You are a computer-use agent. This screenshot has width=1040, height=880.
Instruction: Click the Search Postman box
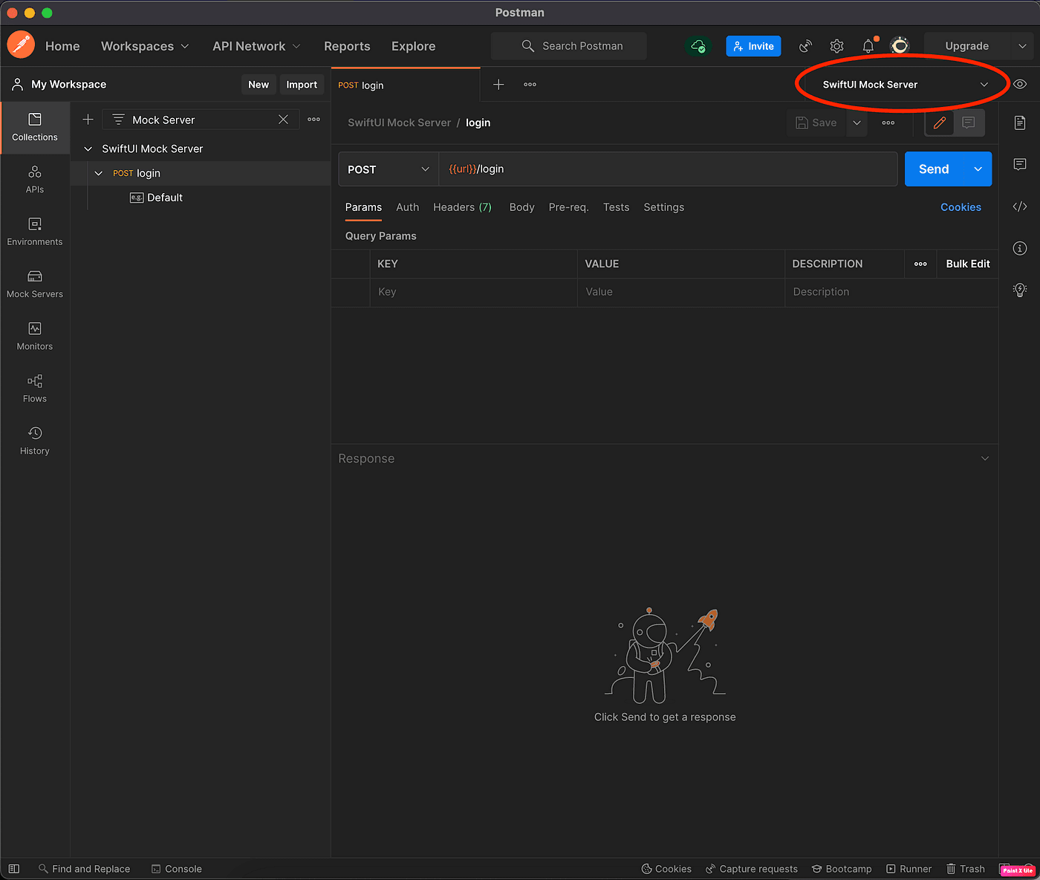569,46
